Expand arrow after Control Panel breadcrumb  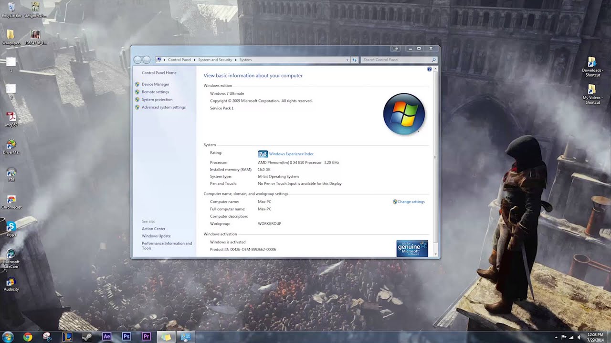point(194,60)
